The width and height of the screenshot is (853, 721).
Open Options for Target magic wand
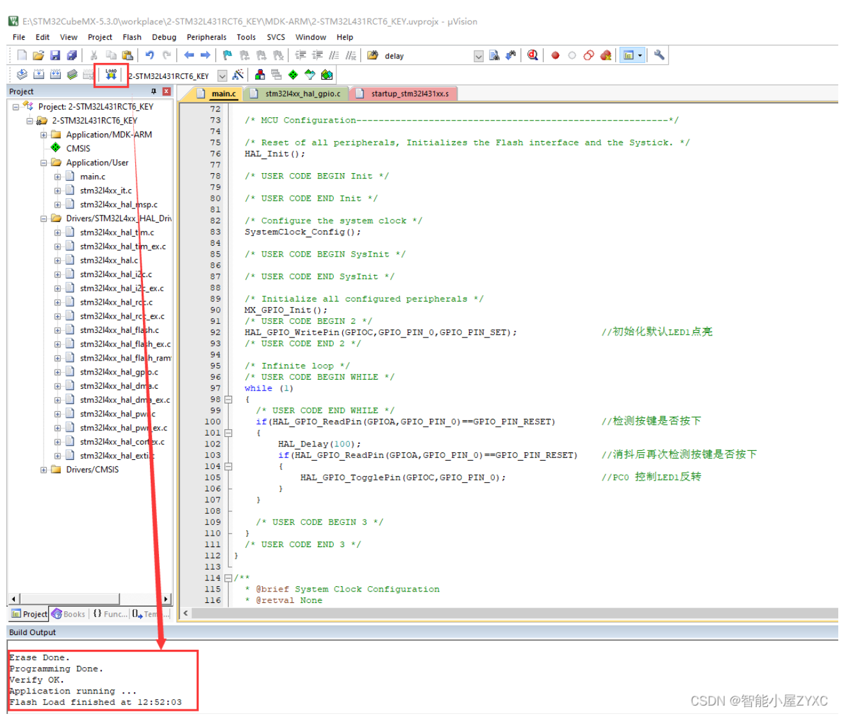coord(238,75)
